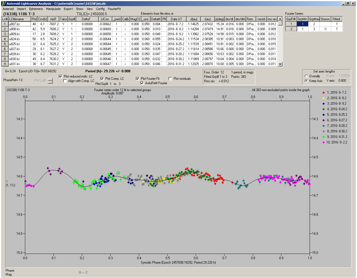Click DeltaM value -0.048 for u809.lci
The height and width of the screenshot is (278, 357).
(156, 34)
